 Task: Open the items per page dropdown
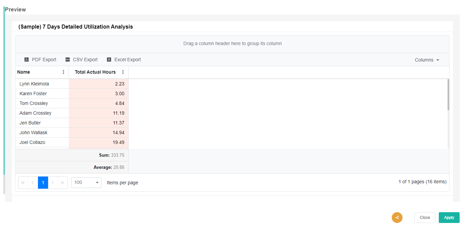(86, 183)
